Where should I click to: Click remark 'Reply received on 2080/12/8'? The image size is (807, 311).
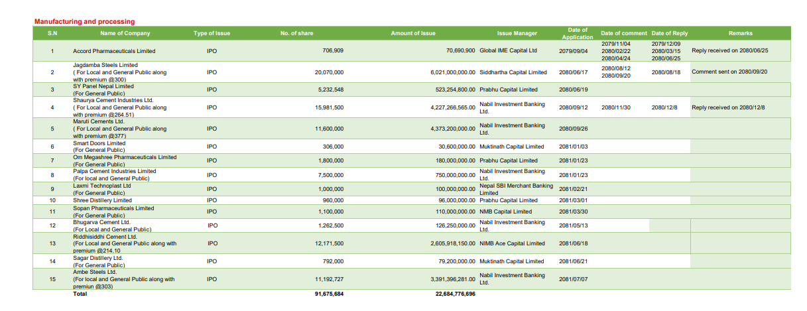point(727,107)
